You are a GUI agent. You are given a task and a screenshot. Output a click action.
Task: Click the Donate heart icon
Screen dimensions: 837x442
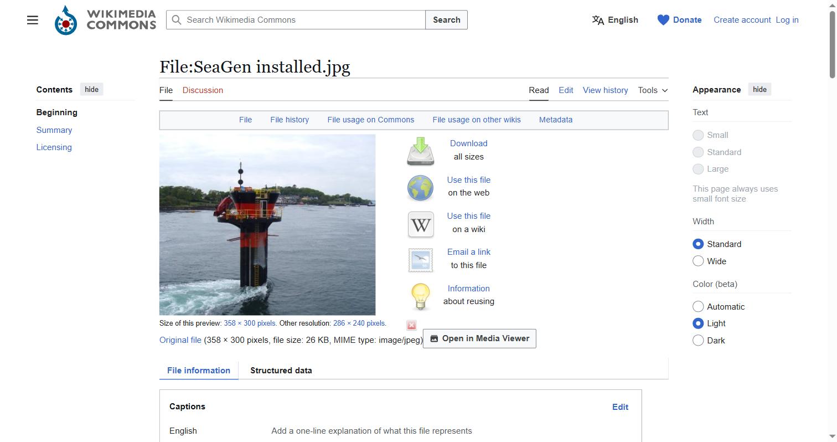(x=663, y=20)
